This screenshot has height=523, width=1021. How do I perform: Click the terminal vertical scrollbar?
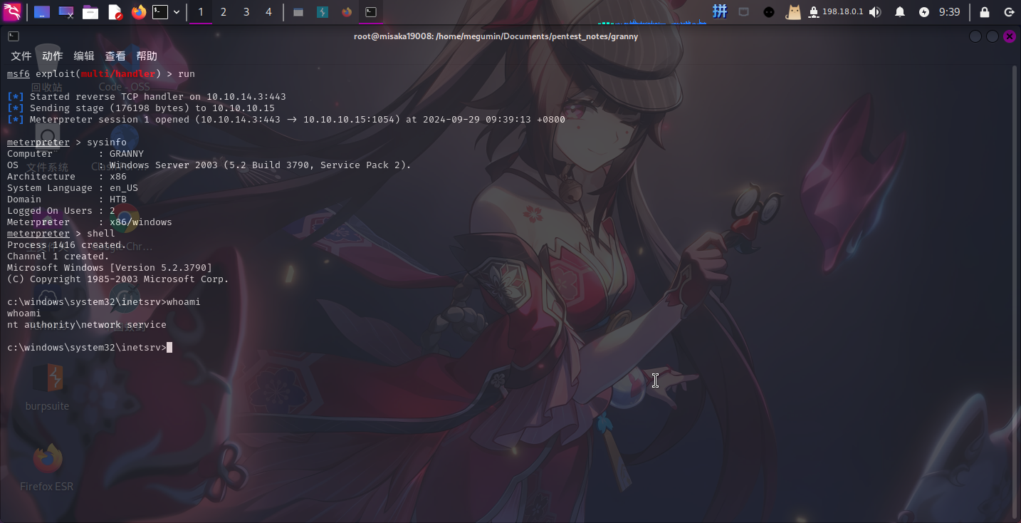pos(1015,291)
